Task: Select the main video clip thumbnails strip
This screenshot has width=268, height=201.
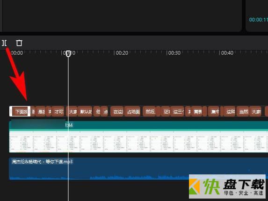Action: tap(138, 142)
